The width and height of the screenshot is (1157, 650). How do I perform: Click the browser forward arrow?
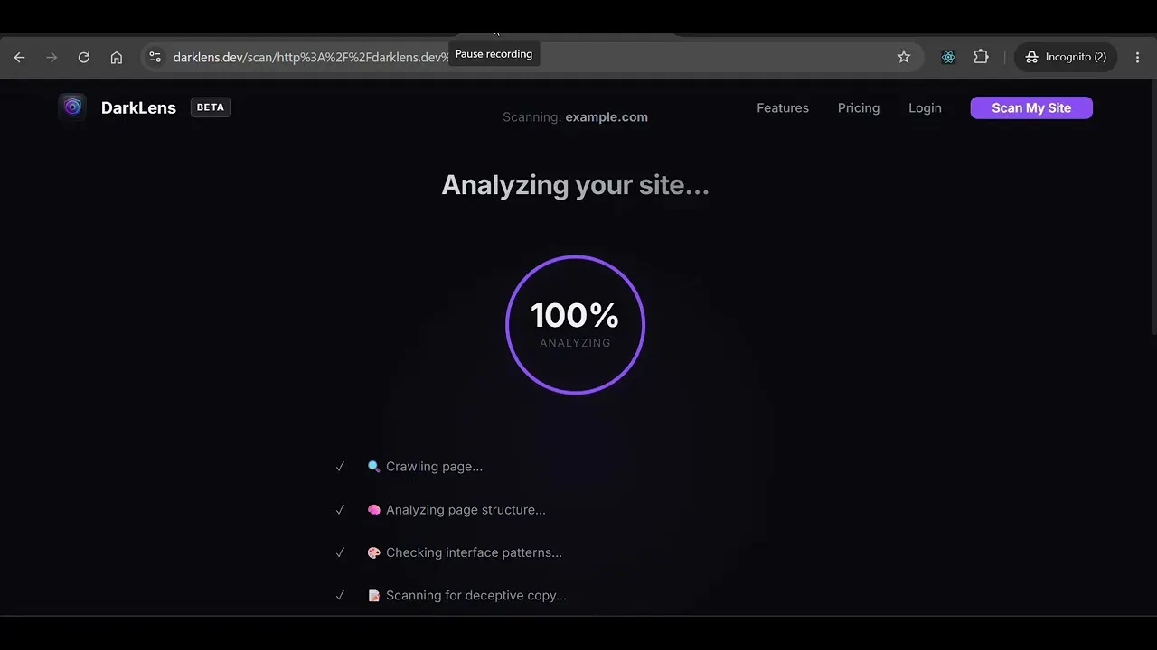coord(52,57)
